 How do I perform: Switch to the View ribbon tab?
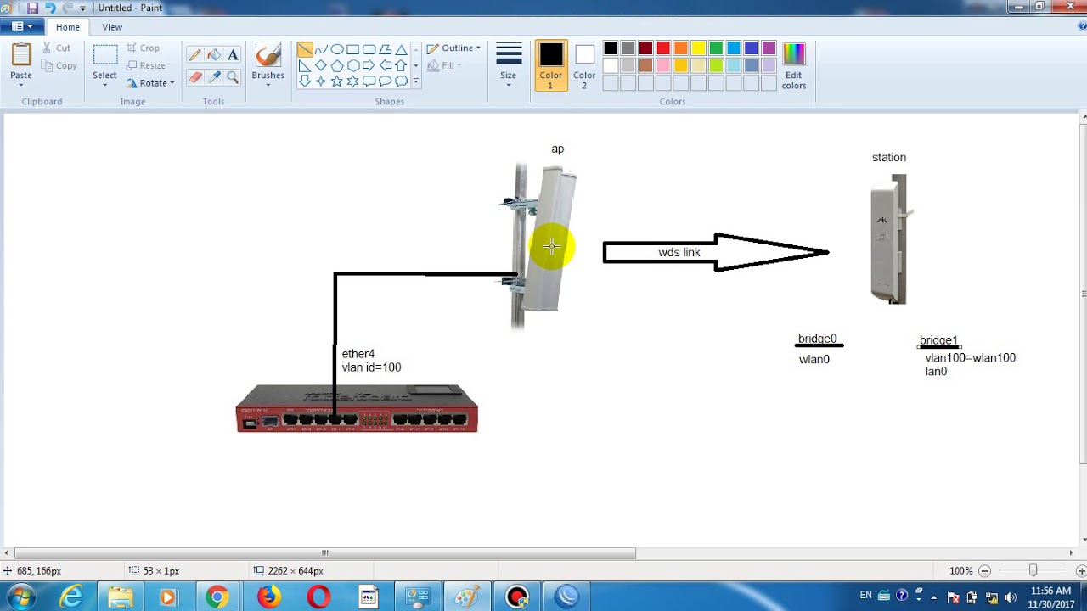pyautogui.click(x=112, y=27)
